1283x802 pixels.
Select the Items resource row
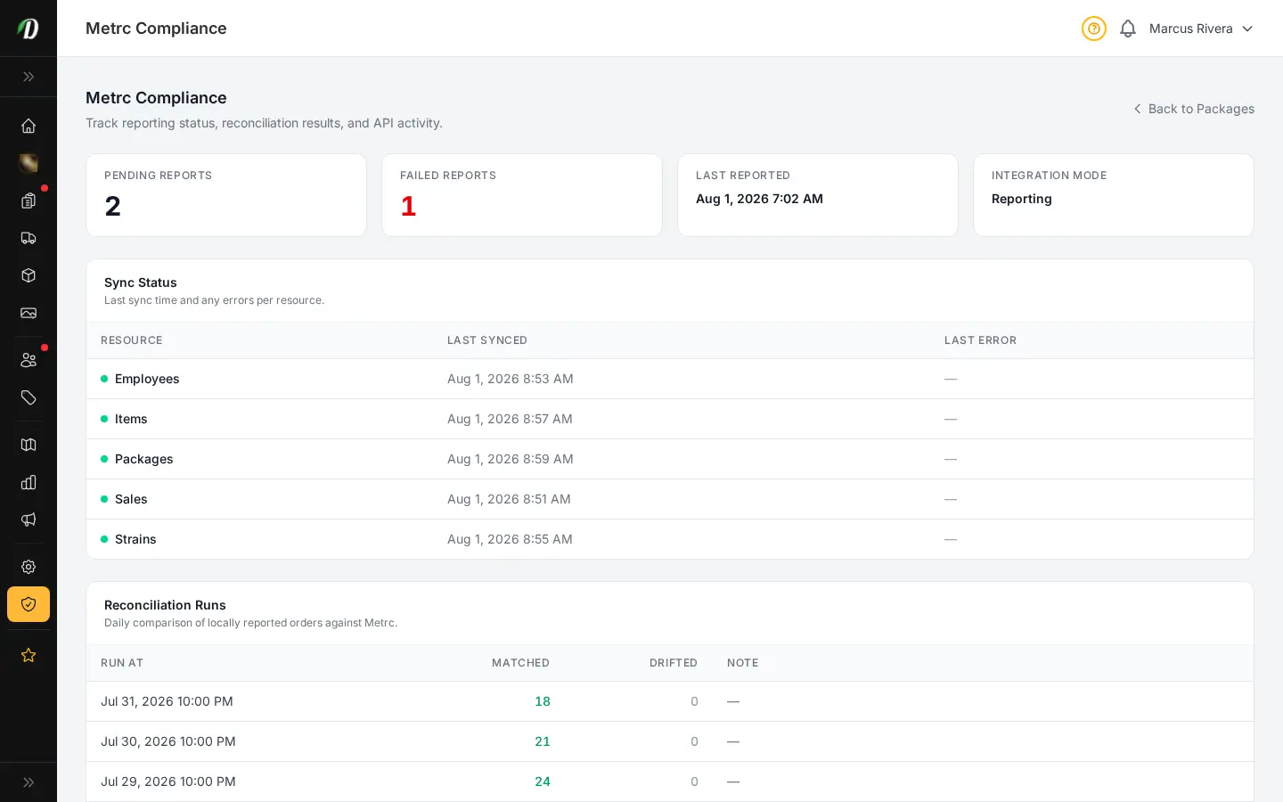coord(670,419)
